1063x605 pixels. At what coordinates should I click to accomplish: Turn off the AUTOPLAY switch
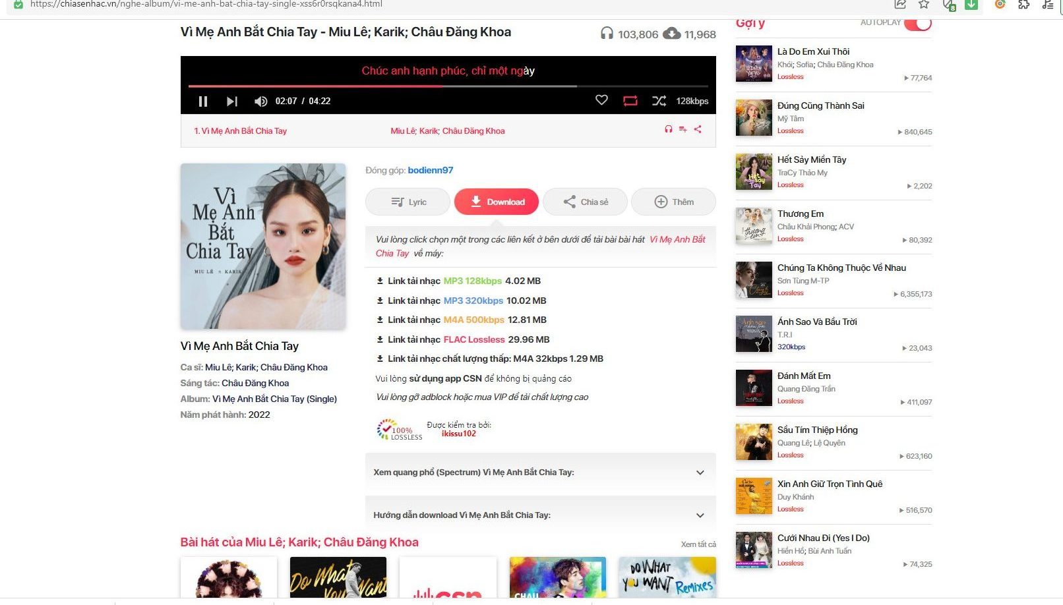[917, 24]
